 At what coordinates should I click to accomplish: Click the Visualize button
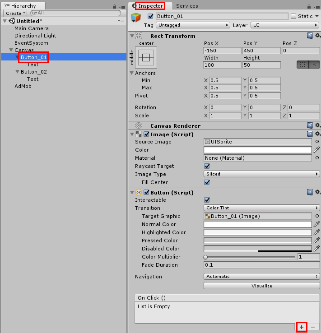[x=261, y=286]
